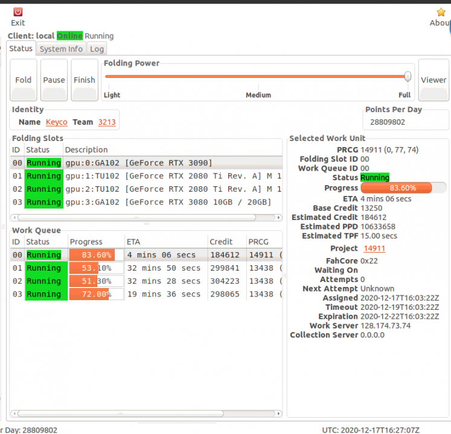This screenshot has width=451, height=434.
Task: Click the Work Queue horizontal scrollbar thumb
Action: pyautogui.click(x=121, y=414)
